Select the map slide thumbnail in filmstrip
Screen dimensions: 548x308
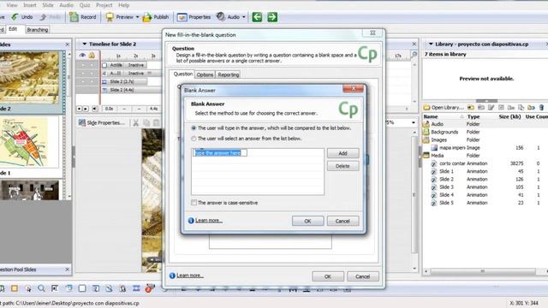30,143
